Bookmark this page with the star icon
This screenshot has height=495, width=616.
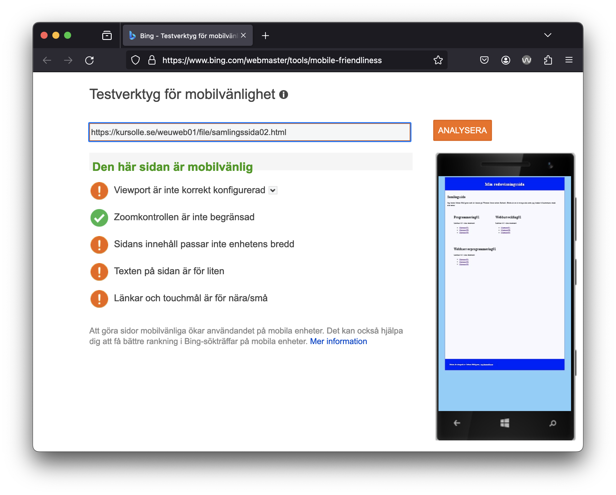(x=438, y=60)
